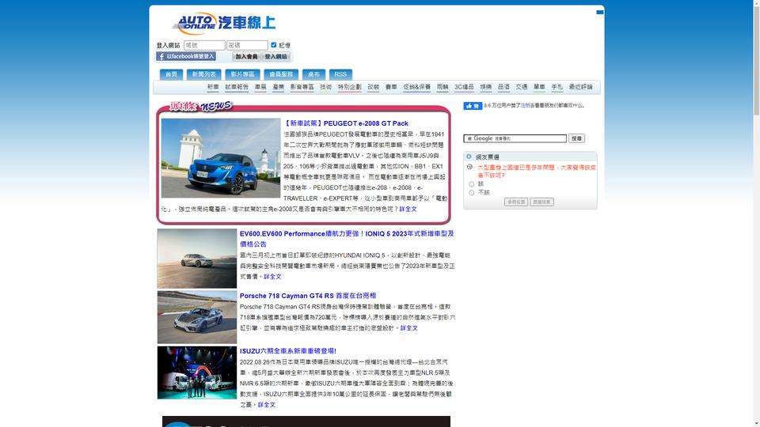Screen dimensions: 760x427
Task: Click the 加入會員 button
Action: point(246,57)
